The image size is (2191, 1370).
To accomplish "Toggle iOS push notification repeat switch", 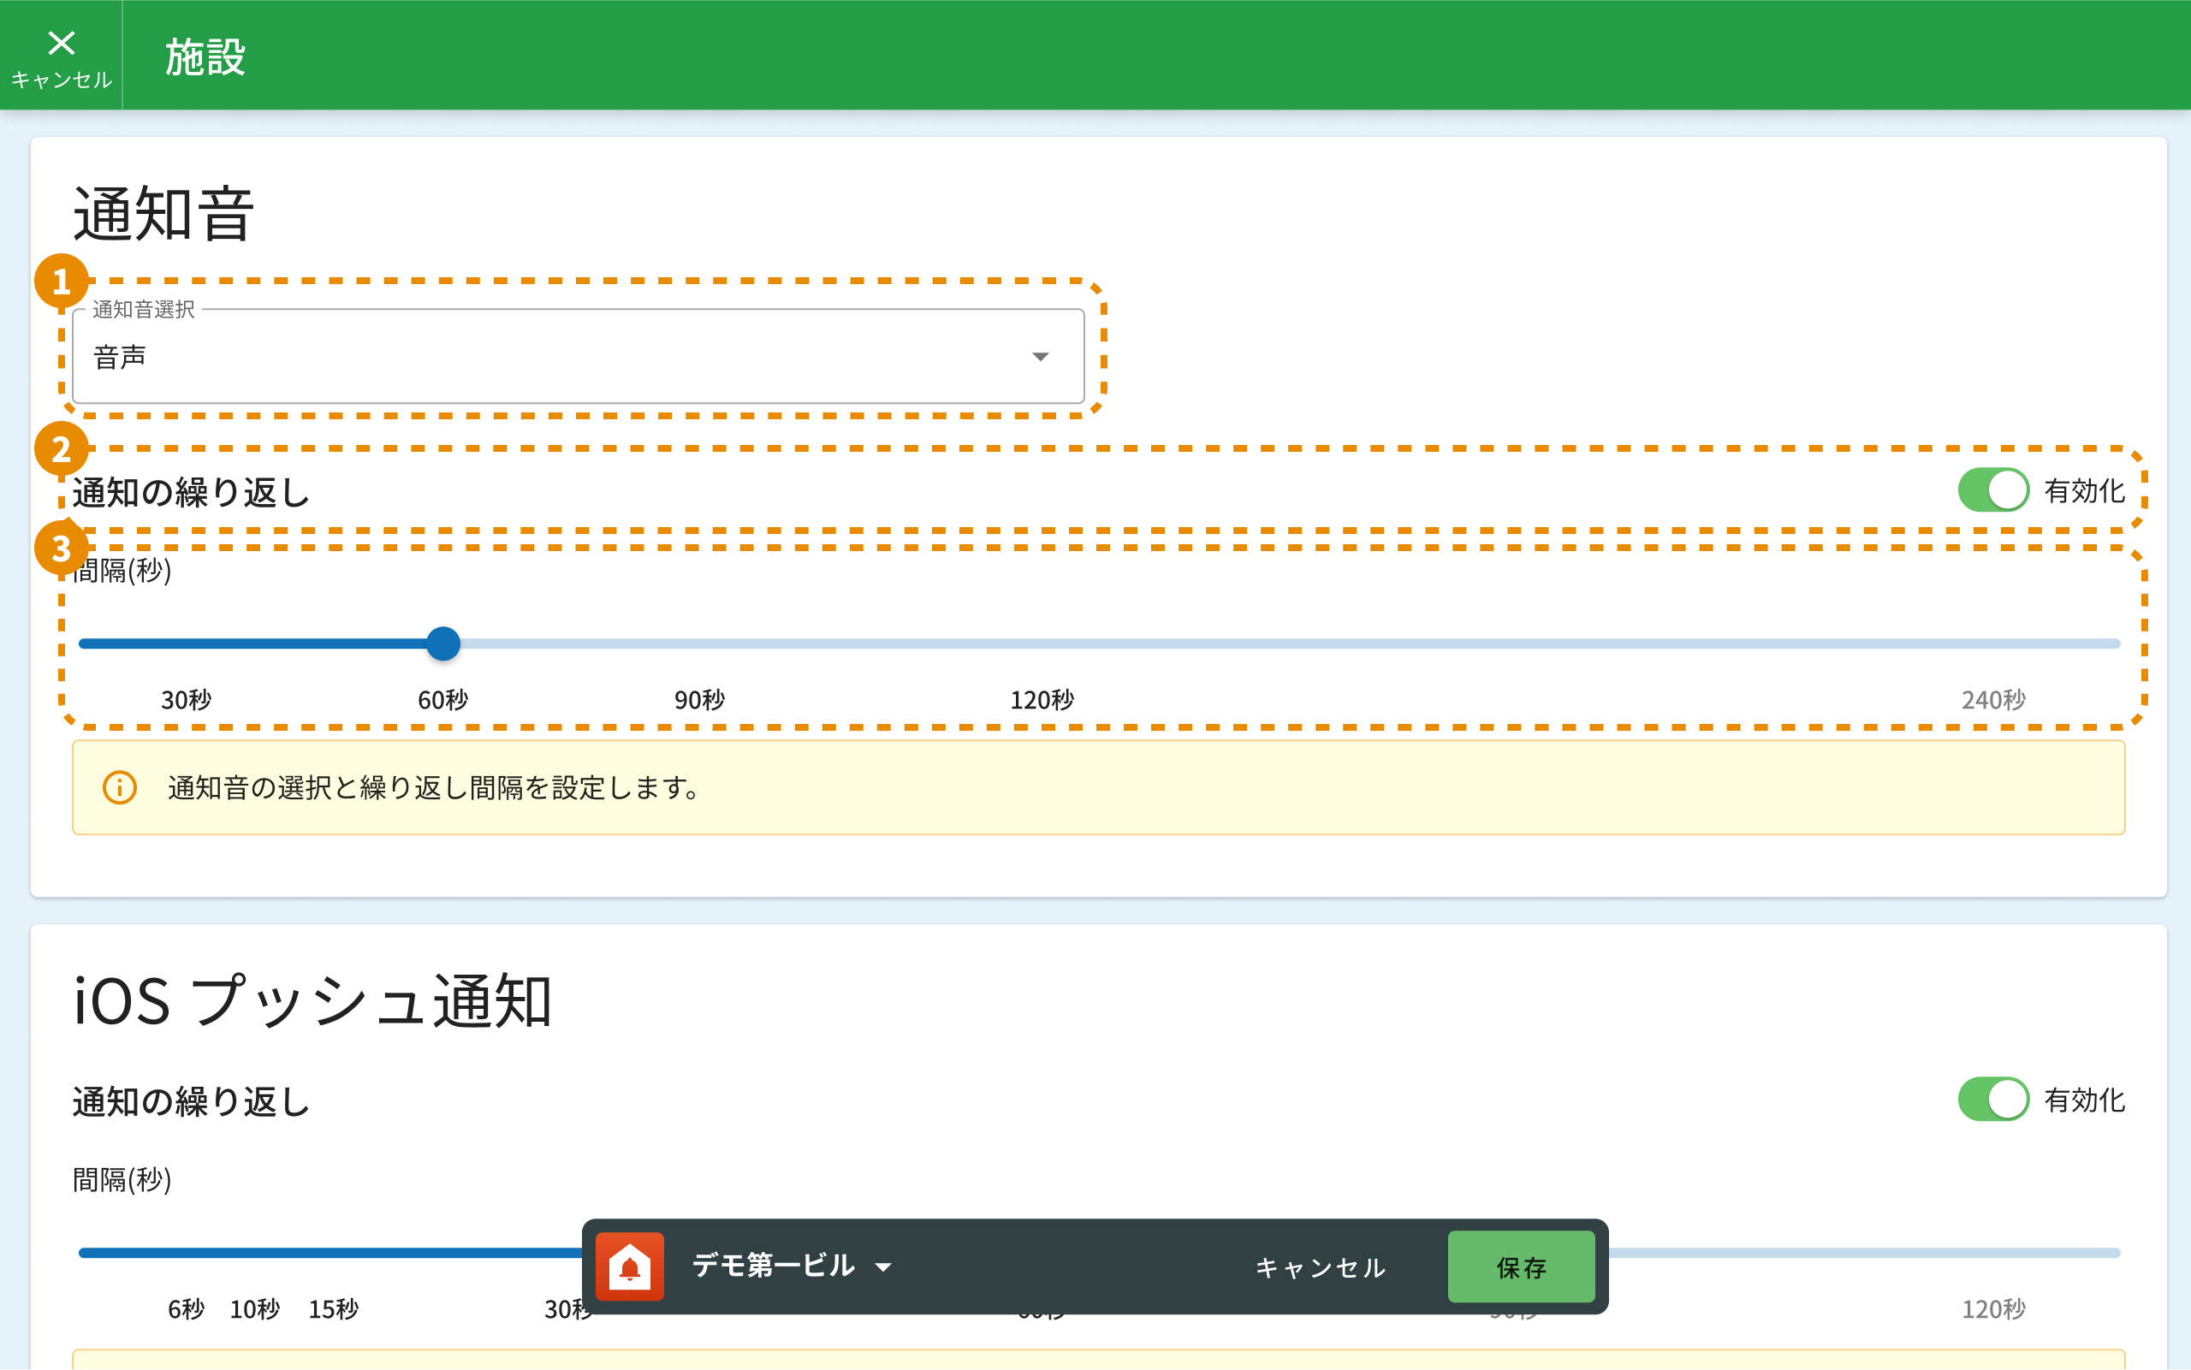I will pyautogui.click(x=1992, y=1099).
